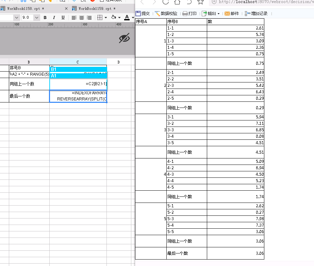Click the horizontal ruler mark 300
Viewport: 314px width, 266px height.
click(x=85, y=24)
